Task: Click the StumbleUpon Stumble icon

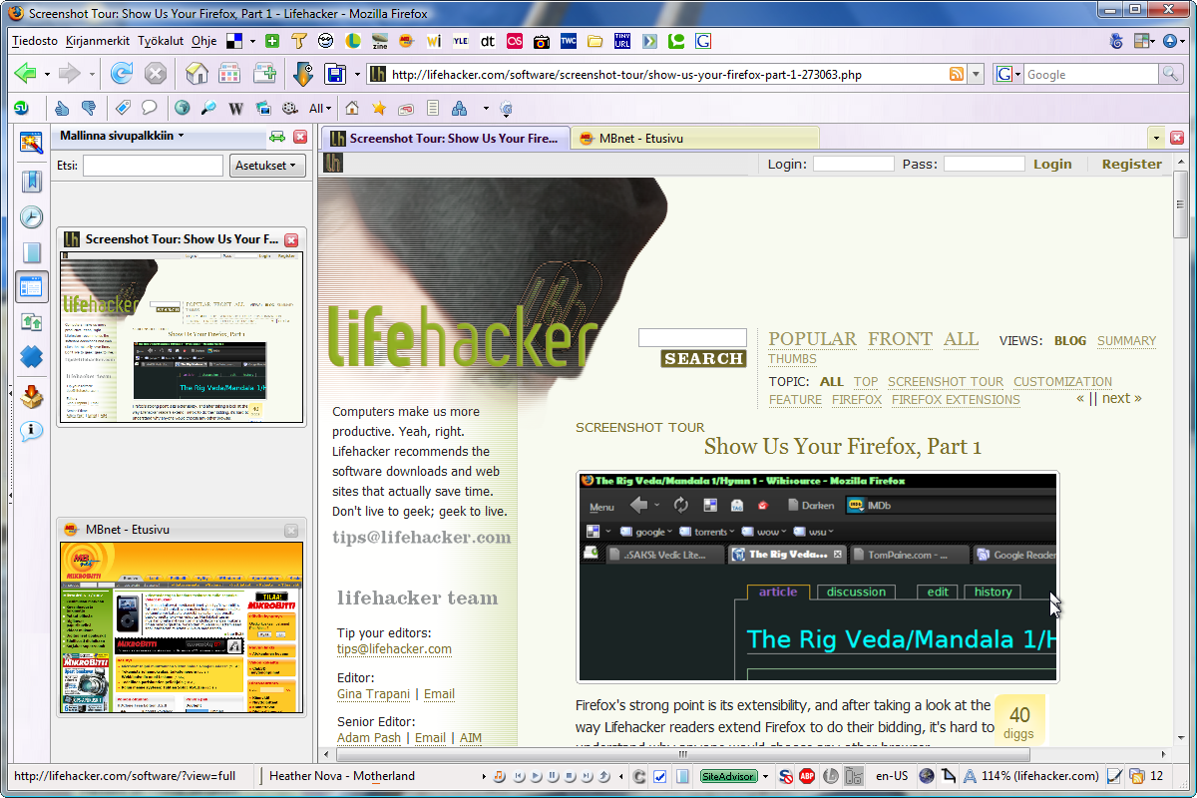Action: 21,108
